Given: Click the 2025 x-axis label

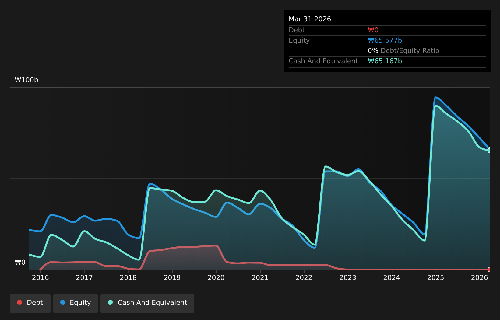Looking at the screenshot, I should (436, 277).
